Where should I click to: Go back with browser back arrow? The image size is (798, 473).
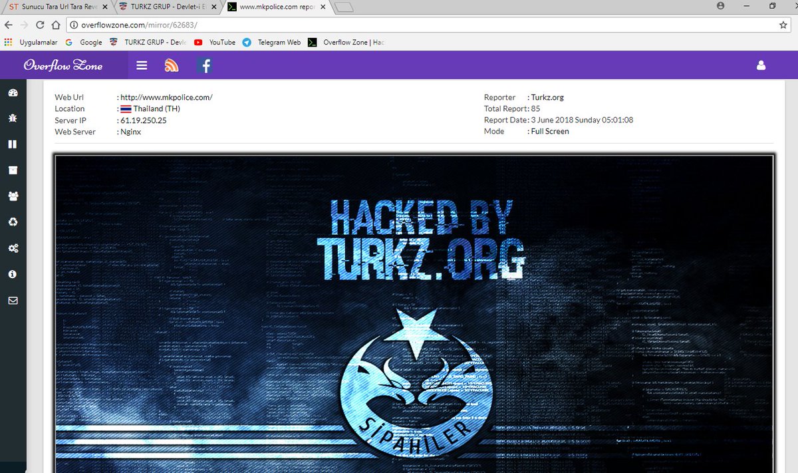(x=8, y=25)
